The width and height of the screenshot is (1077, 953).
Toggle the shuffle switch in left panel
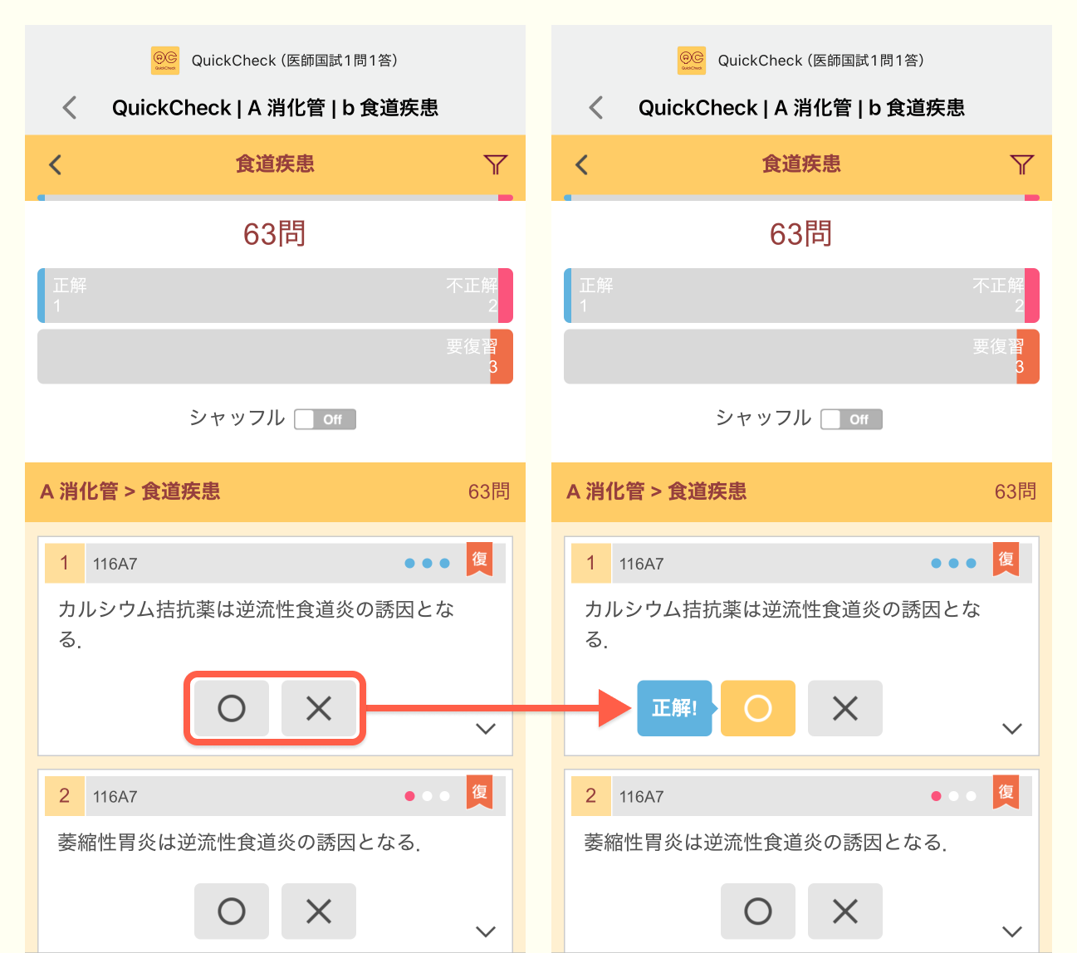pyautogui.click(x=326, y=419)
